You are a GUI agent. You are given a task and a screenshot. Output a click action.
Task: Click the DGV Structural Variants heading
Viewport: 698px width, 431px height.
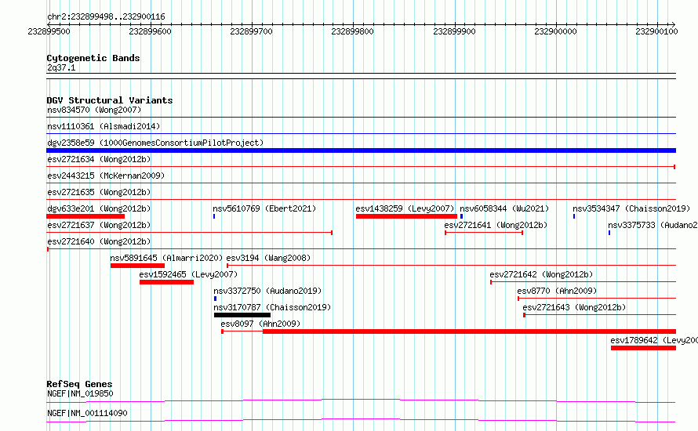(x=110, y=100)
